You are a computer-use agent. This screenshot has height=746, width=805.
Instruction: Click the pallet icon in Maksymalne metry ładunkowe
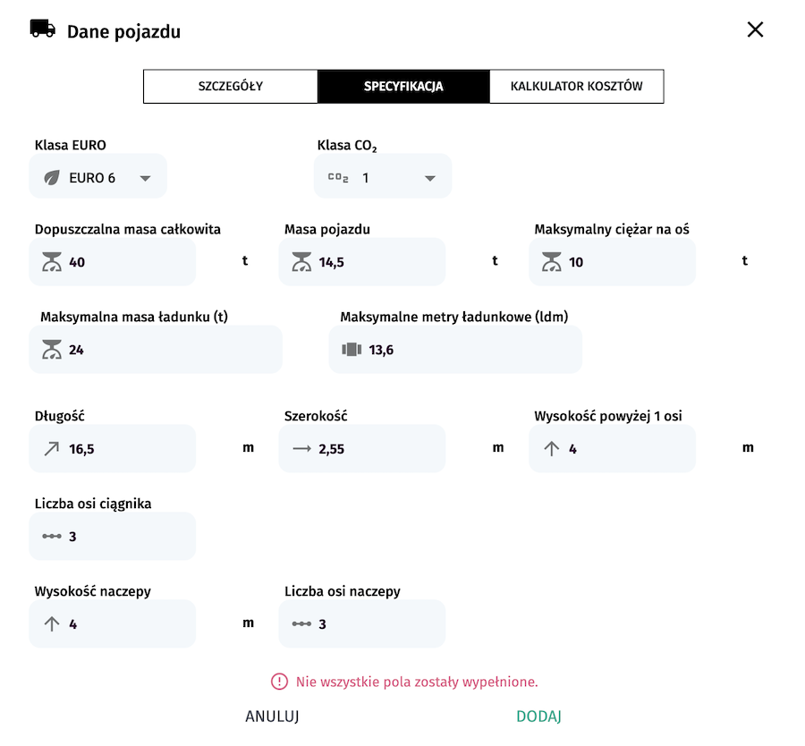tap(352, 350)
